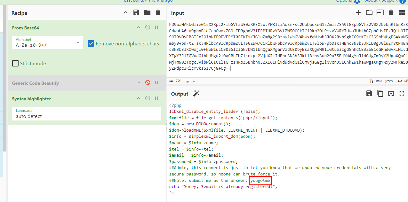Add a new input tab

pyautogui.click(x=358, y=13)
